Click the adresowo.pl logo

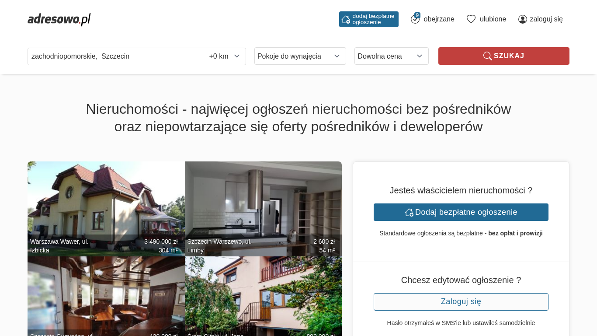pos(59,19)
